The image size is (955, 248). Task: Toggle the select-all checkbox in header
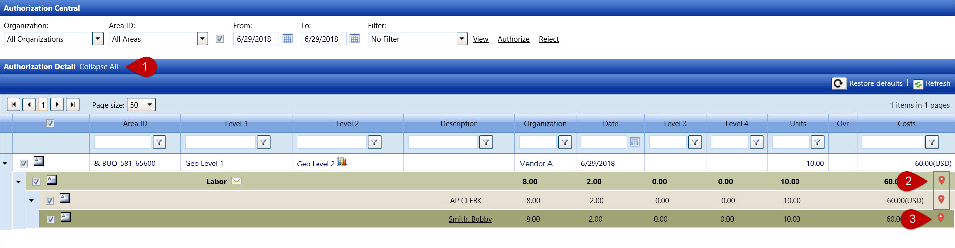(50, 123)
